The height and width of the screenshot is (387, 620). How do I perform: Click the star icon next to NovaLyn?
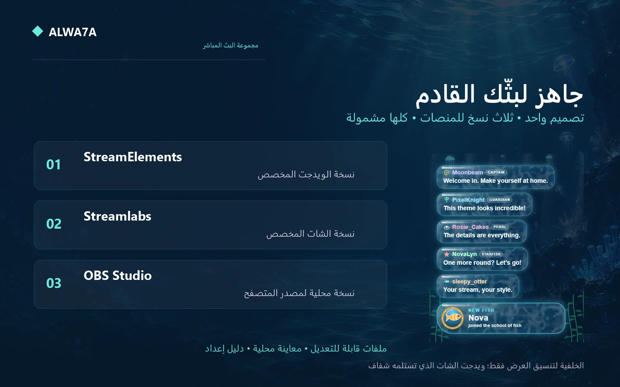pyautogui.click(x=447, y=254)
